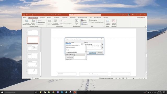Click Rename layout button in ribbon
This screenshot has height=94, width=167.
pyautogui.click(x=40, y=22)
